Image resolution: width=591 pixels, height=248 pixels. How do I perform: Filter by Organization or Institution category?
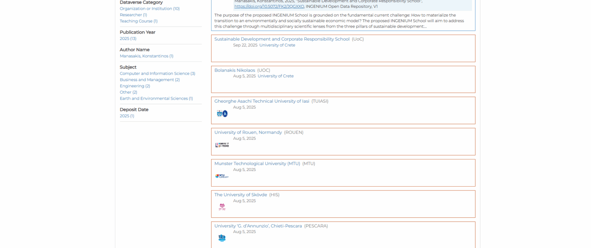149,9
